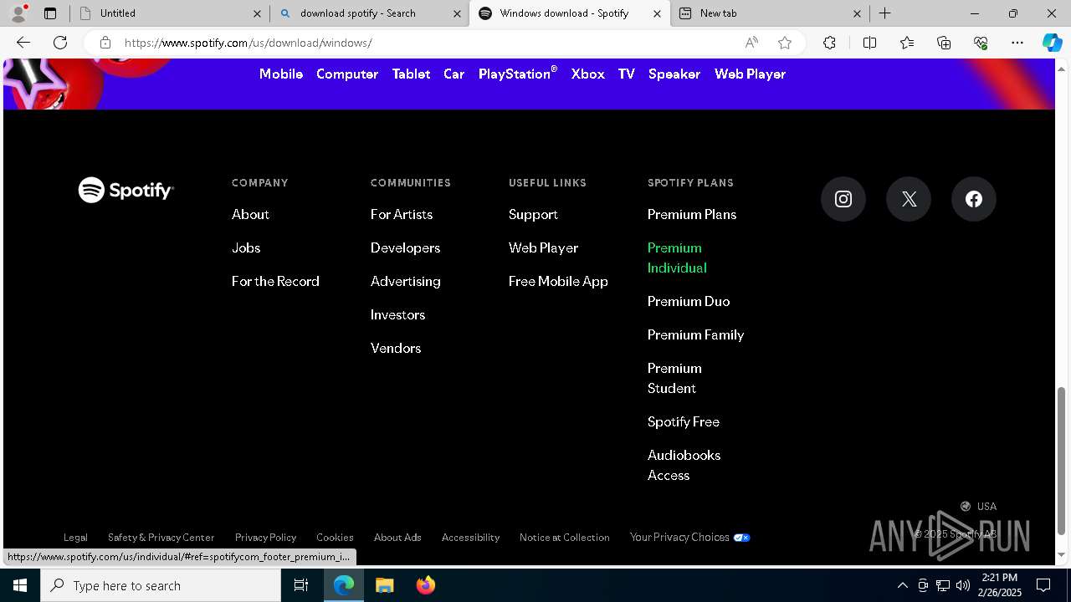Open Windows Start menu

tap(20, 585)
